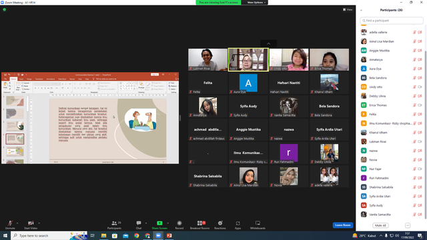Collapse the Participants panel chevron
This screenshot has height=240, width=427.
point(361,10)
